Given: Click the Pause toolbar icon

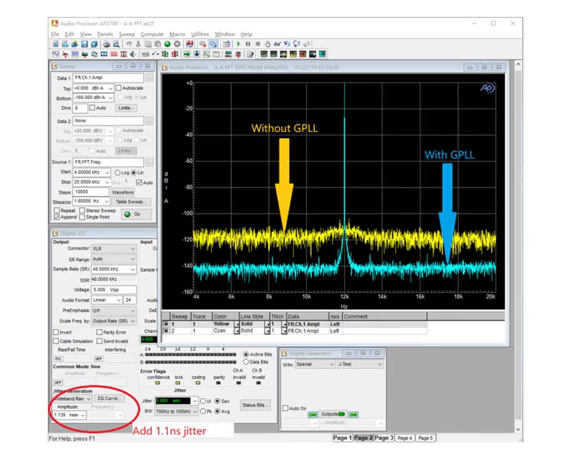Looking at the screenshot, I should click(248, 44).
